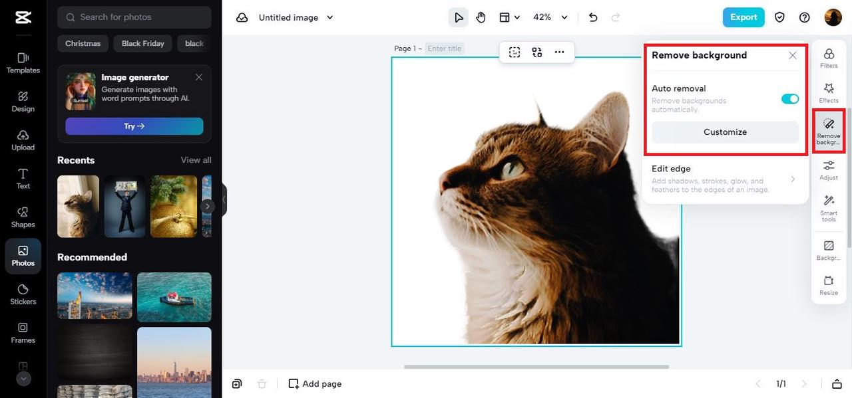Collapse the left photos panel handle
This screenshot has height=398, width=852.
(224, 199)
